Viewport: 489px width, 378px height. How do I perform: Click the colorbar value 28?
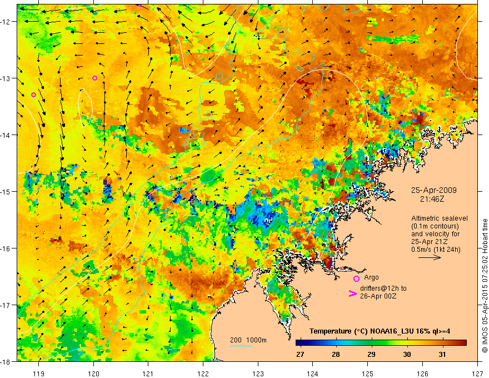[x=336, y=354]
